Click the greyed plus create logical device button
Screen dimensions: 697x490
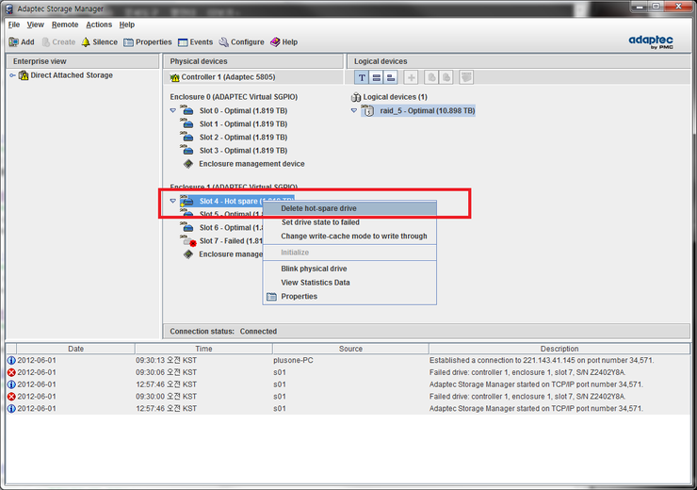[x=412, y=77]
